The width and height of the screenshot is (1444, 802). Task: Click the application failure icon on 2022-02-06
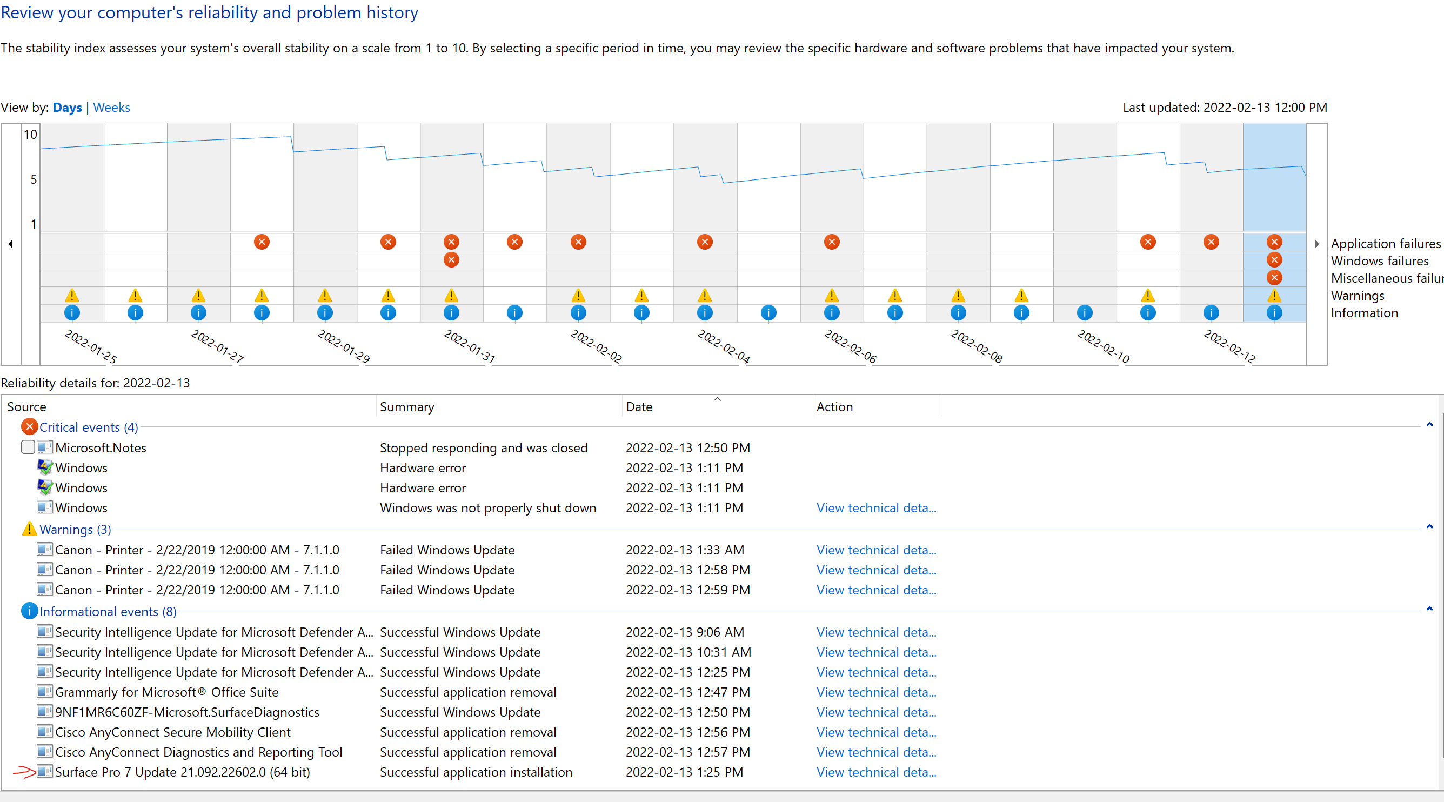(832, 242)
